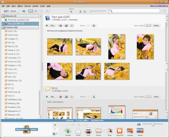Select Recently Updated (59) album
Image resolution: width=169 pixels, height=138 pixels.
pyautogui.click(x=20, y=20)
